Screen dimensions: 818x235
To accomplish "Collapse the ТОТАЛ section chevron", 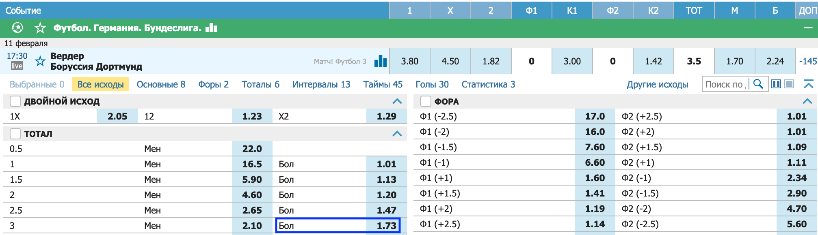I will (397, 134).
